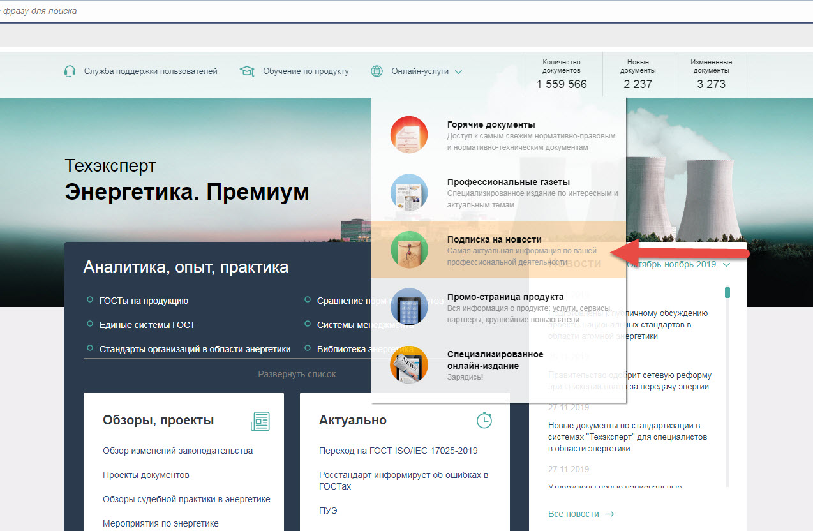Click the tablet Product Promo Page icon
The image size is (813, 531).
408,307
